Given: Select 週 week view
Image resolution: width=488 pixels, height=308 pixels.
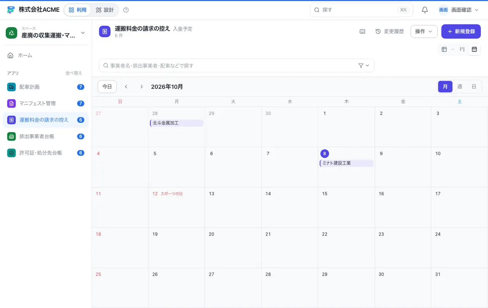Looking at the screenshot, I should pyautogui.click(x=459, y=86).
